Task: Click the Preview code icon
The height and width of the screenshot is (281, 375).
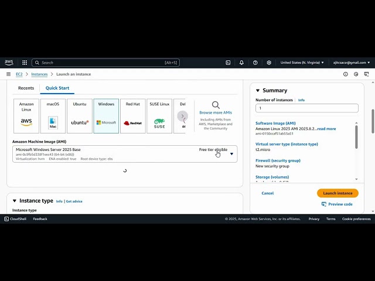Action: click(324, 204)
